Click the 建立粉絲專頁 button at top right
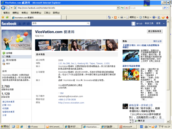This screenshot has height=129, width=172. pyautogui.click(x=155, y=31)
